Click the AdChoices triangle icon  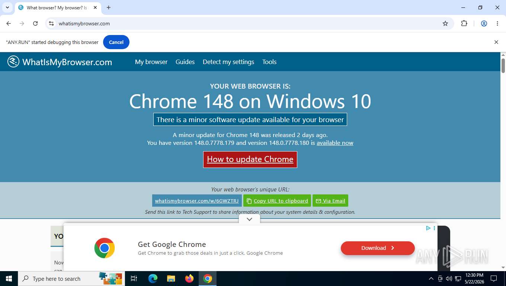[428, 228]
